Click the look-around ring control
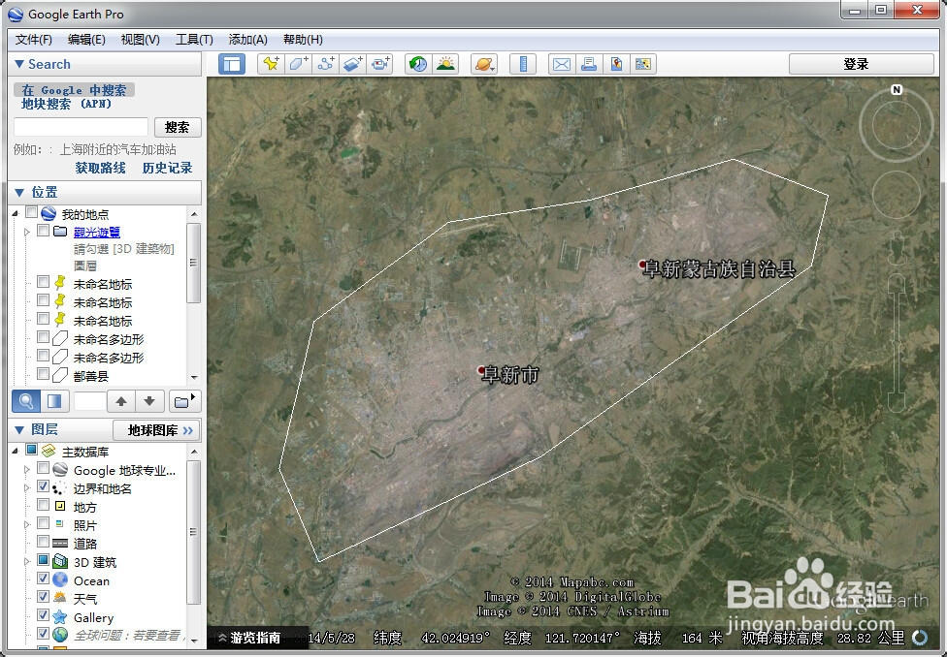The image size is (947, 657). pyautogui.click(x=897, y=125)
